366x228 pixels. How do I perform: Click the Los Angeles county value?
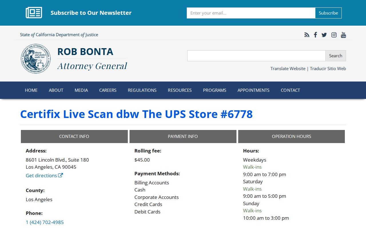tap(39, 199)
